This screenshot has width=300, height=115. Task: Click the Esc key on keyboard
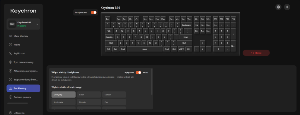pyautogui.click(x=108, y=19)
